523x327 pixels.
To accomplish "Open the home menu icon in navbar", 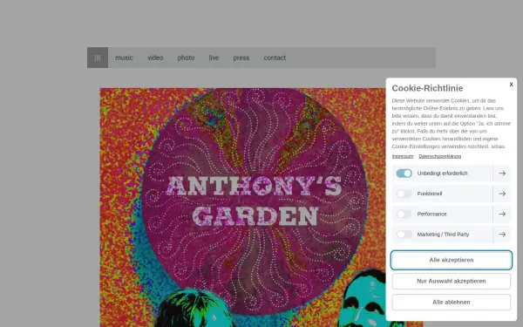I will pyautogui.click(x=98, y=58).
